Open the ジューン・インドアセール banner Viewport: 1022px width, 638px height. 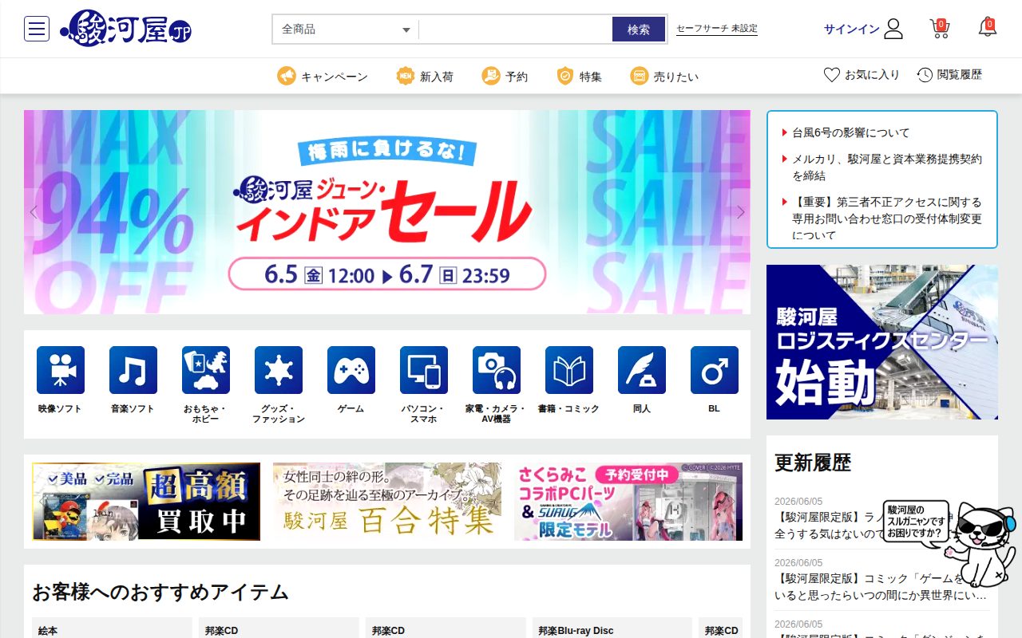(387, 212)
